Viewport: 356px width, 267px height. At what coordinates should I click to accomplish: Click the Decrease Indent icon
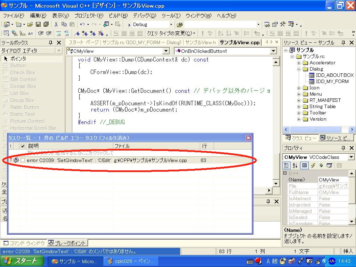[41, 33]
